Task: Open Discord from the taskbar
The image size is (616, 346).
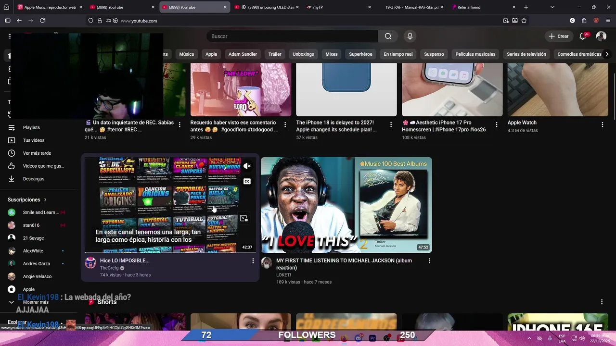Action: [x=358, y=338]
